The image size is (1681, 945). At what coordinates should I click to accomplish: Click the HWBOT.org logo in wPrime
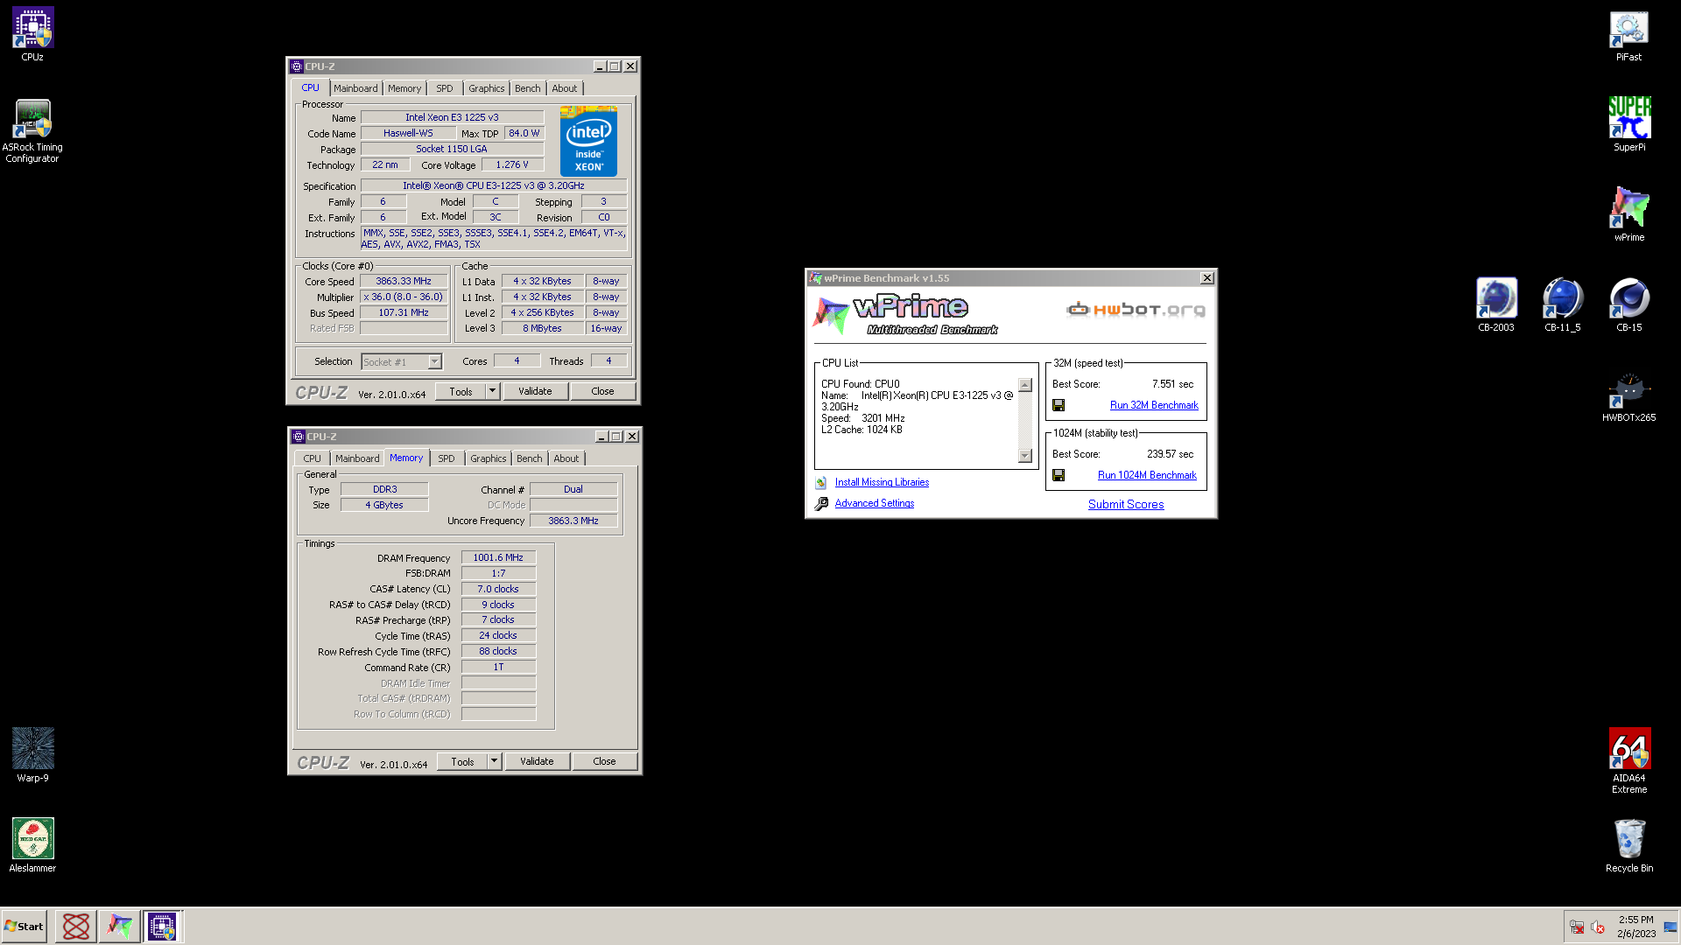(1136, 309)
